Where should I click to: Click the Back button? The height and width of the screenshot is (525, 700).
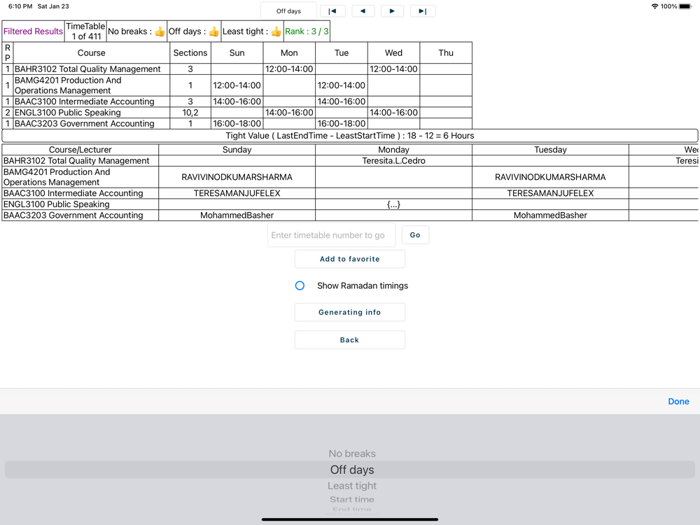[x=349, y=339]
